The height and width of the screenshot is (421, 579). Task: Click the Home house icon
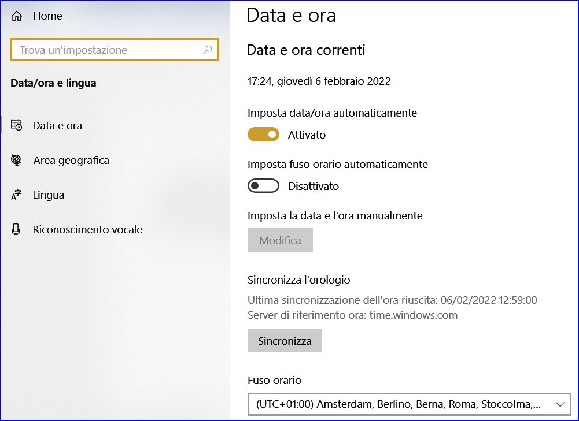(x=17, y=16)
